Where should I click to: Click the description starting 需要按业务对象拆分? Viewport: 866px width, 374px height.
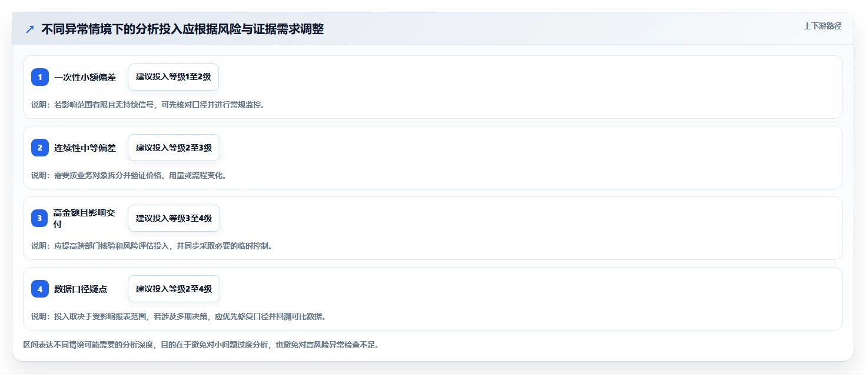click(x=129, y=175)
